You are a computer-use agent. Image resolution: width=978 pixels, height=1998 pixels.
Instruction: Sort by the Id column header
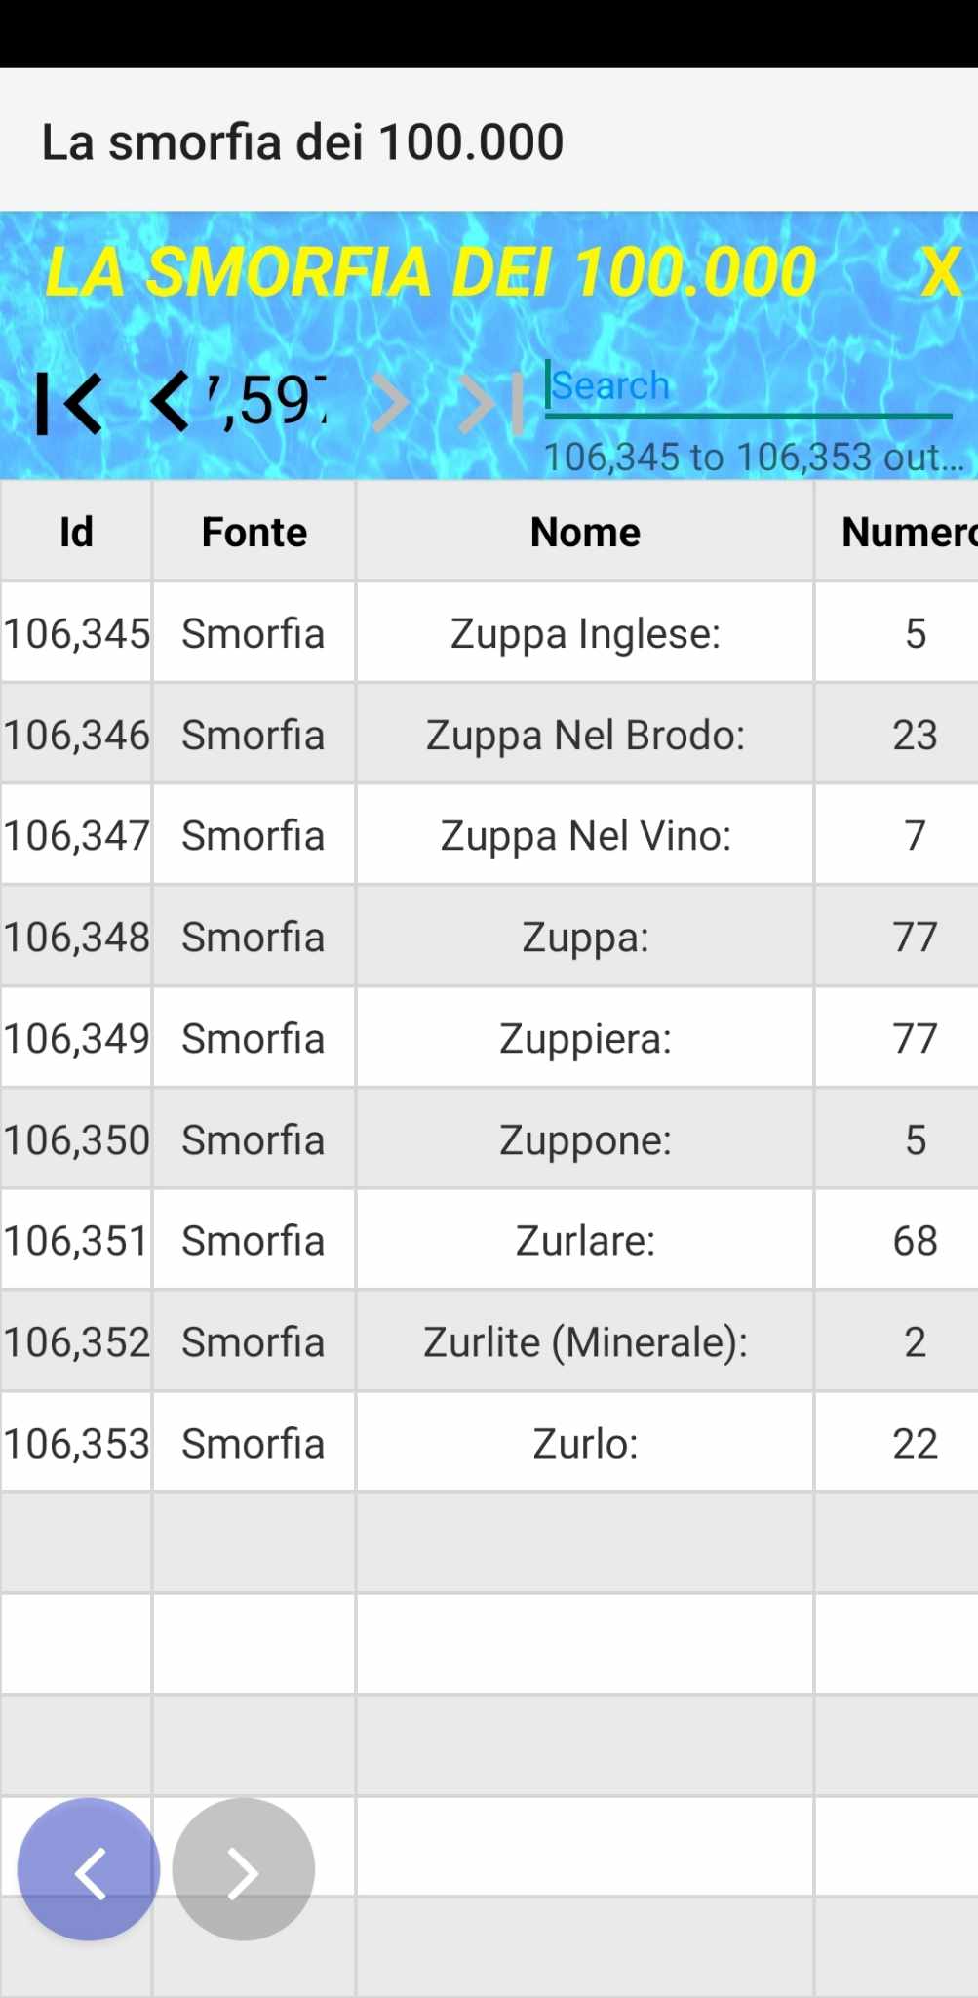click(76, 532)
